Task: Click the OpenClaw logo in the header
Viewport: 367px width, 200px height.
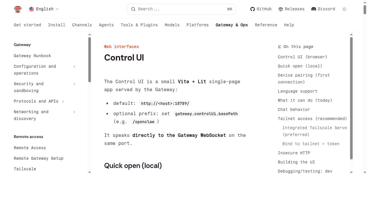Action: 17,9
